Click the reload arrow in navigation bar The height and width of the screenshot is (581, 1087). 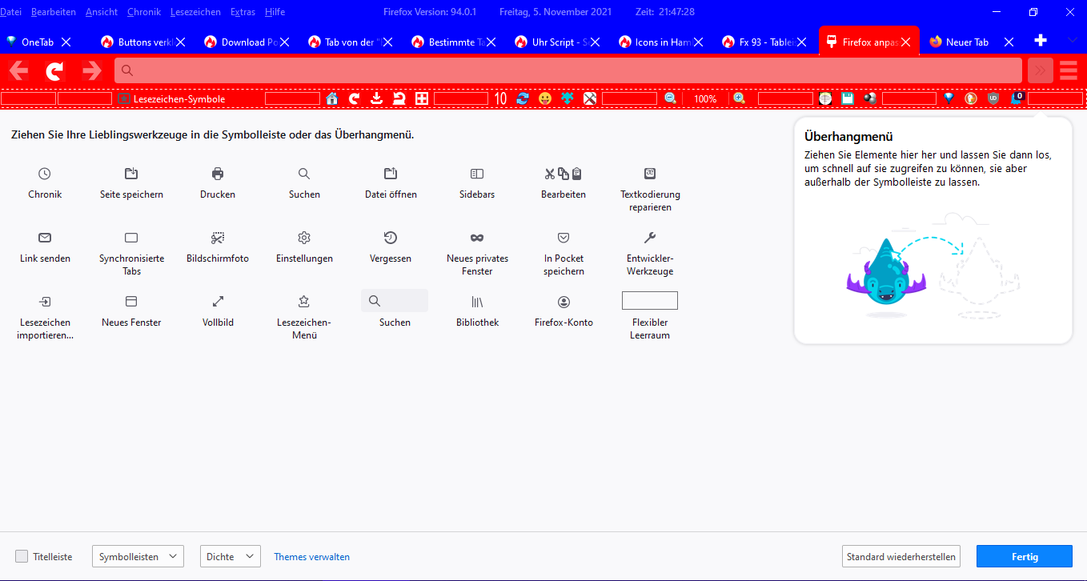pyautogui.click(x=54, y=70)
